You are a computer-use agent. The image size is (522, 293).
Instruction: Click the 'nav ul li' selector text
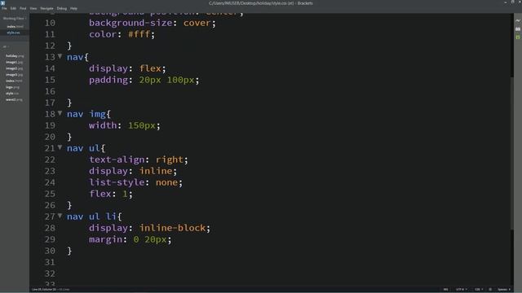(x=91, y=216)
